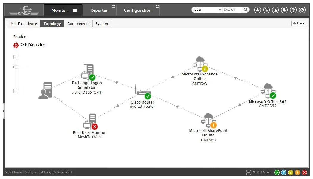Click the green normal status legend icon
313x179 pixels.
[x=277, y=172]
